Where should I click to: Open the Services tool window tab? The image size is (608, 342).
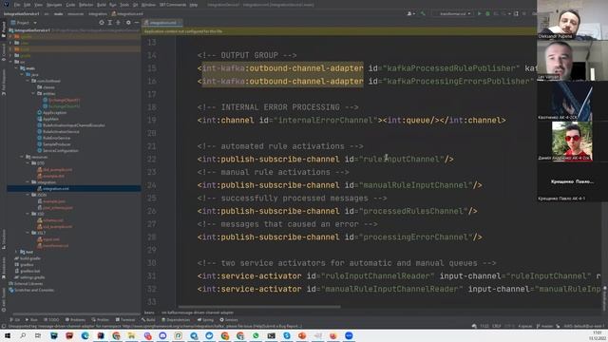tap(229, 320)
